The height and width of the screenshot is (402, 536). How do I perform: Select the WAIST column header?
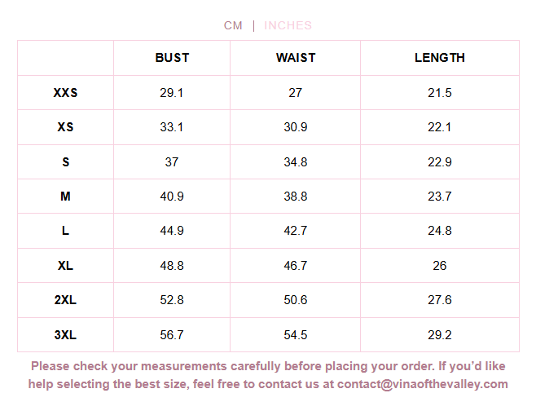pos(296,58)
